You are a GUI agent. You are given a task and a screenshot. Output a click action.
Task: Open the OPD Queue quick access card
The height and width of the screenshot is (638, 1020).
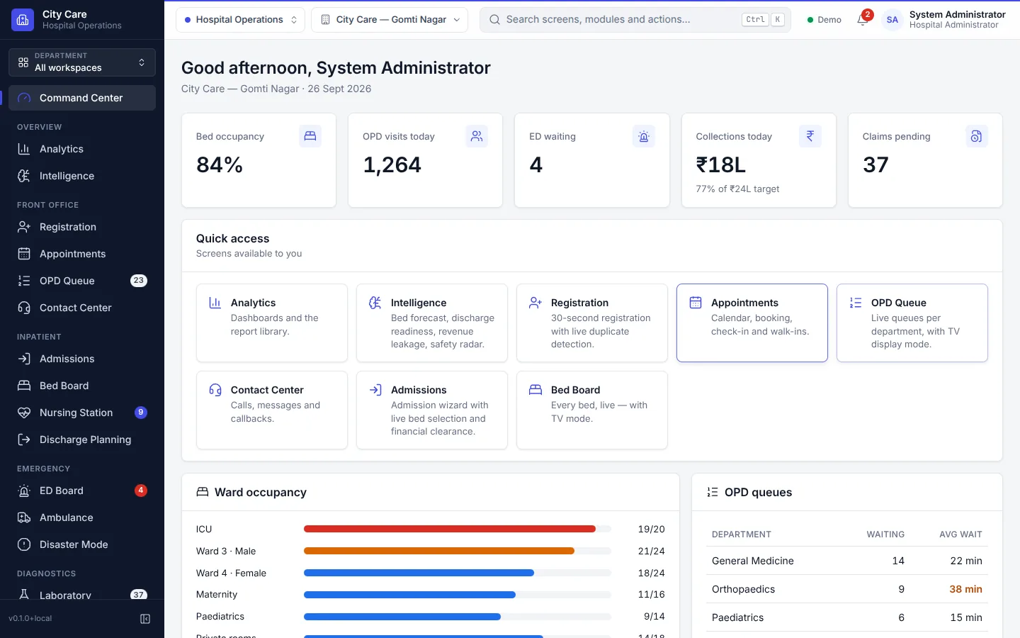coord(912,323)
